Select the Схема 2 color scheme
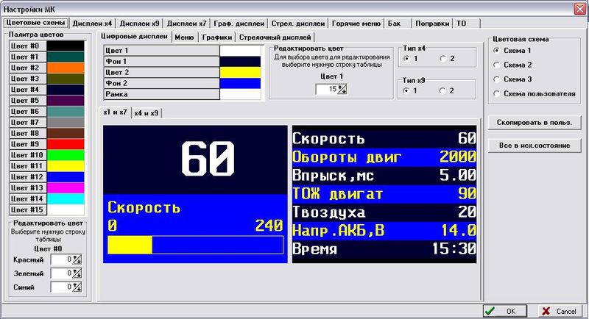This screenshot has width=589, height=319. point(496,65)
